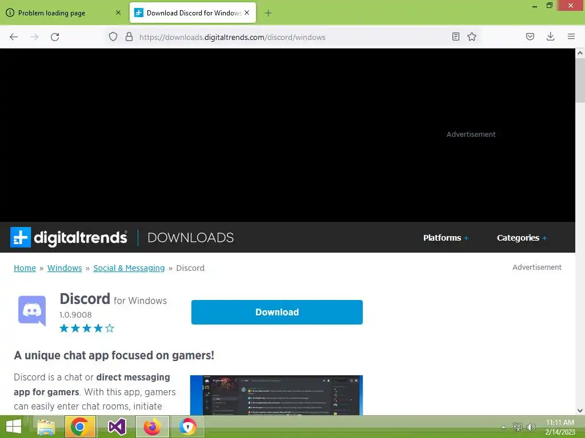Toggle reader view in the address bar
The width and height of the screenshot is (585, 438).
[455, 36]
